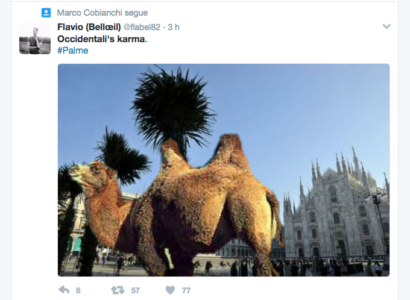The width and height of the screenshot is (410, 300).
Task: Retweet the Occidentali's karma tweet
Action: [118, 290]
